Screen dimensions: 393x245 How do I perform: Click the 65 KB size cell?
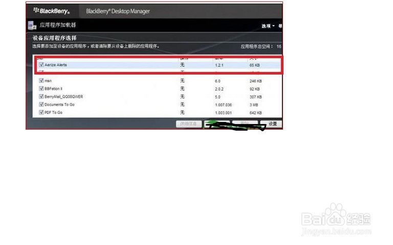[x=255, y=65]
